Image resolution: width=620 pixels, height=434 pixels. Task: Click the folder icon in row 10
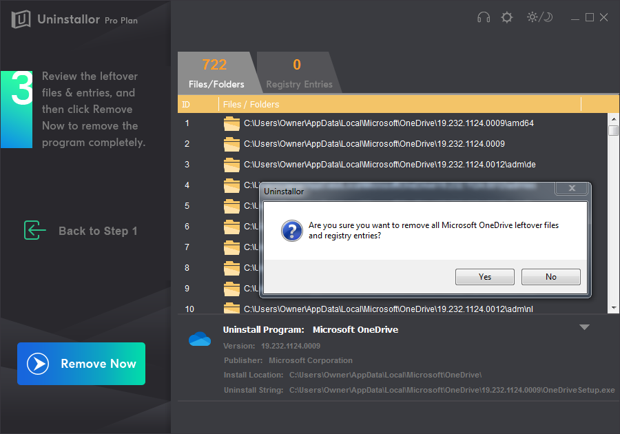(x=231, y=309)
